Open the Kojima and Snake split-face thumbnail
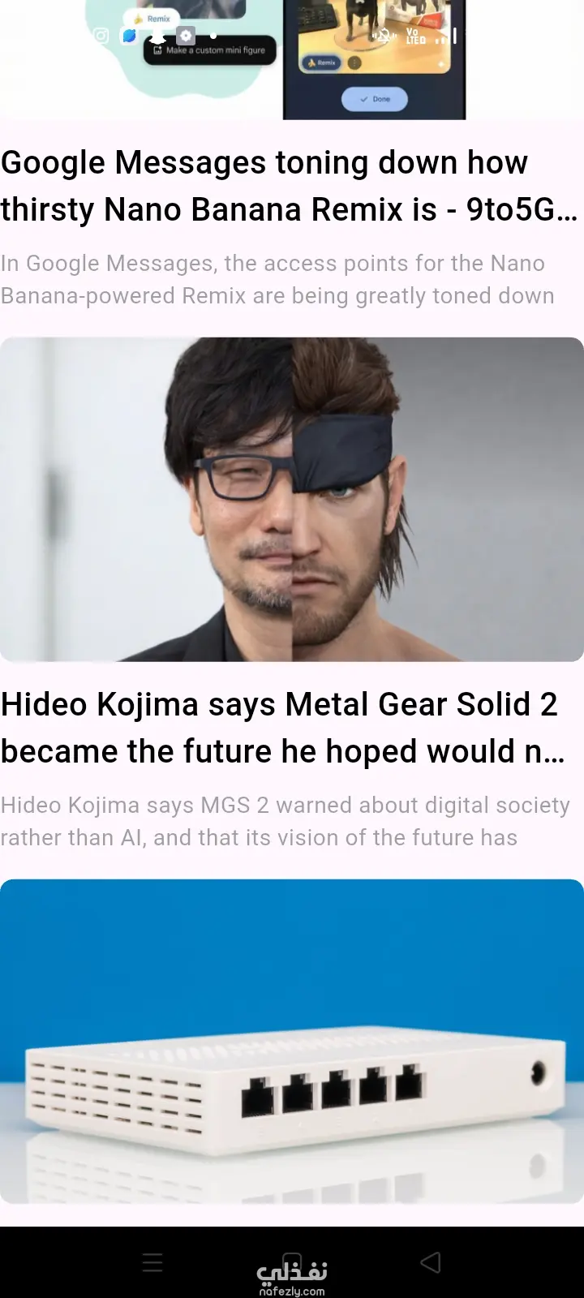 tap(292, 499)
